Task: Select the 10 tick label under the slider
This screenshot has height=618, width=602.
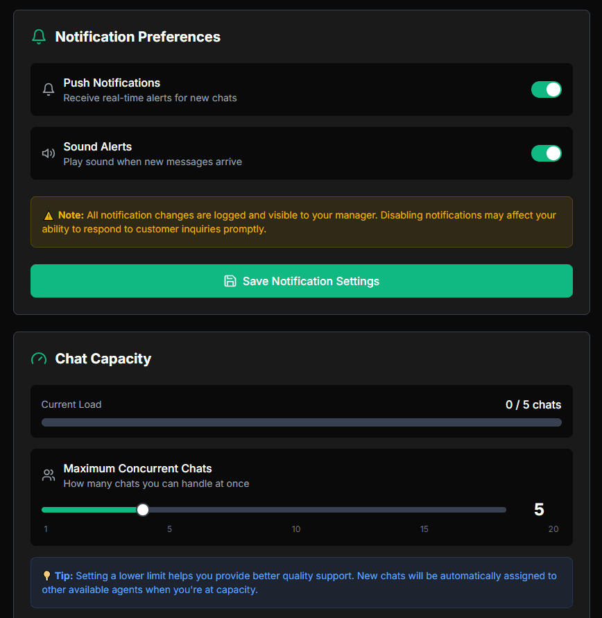Action: (x=296, y=529)
